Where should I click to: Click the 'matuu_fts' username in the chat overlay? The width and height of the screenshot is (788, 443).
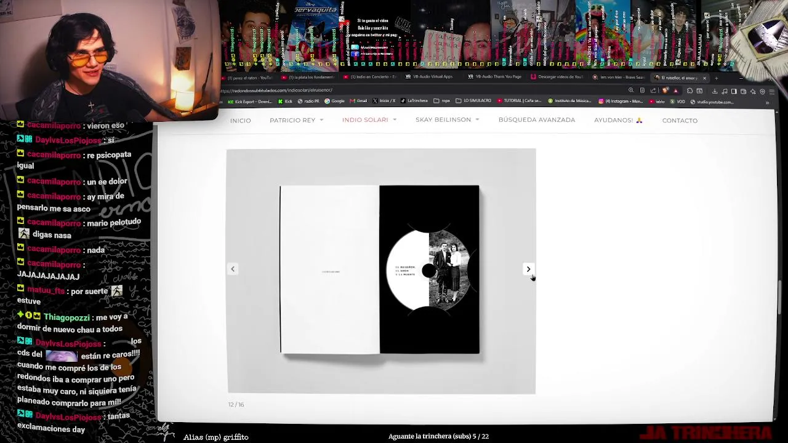(x=46, y=290)
